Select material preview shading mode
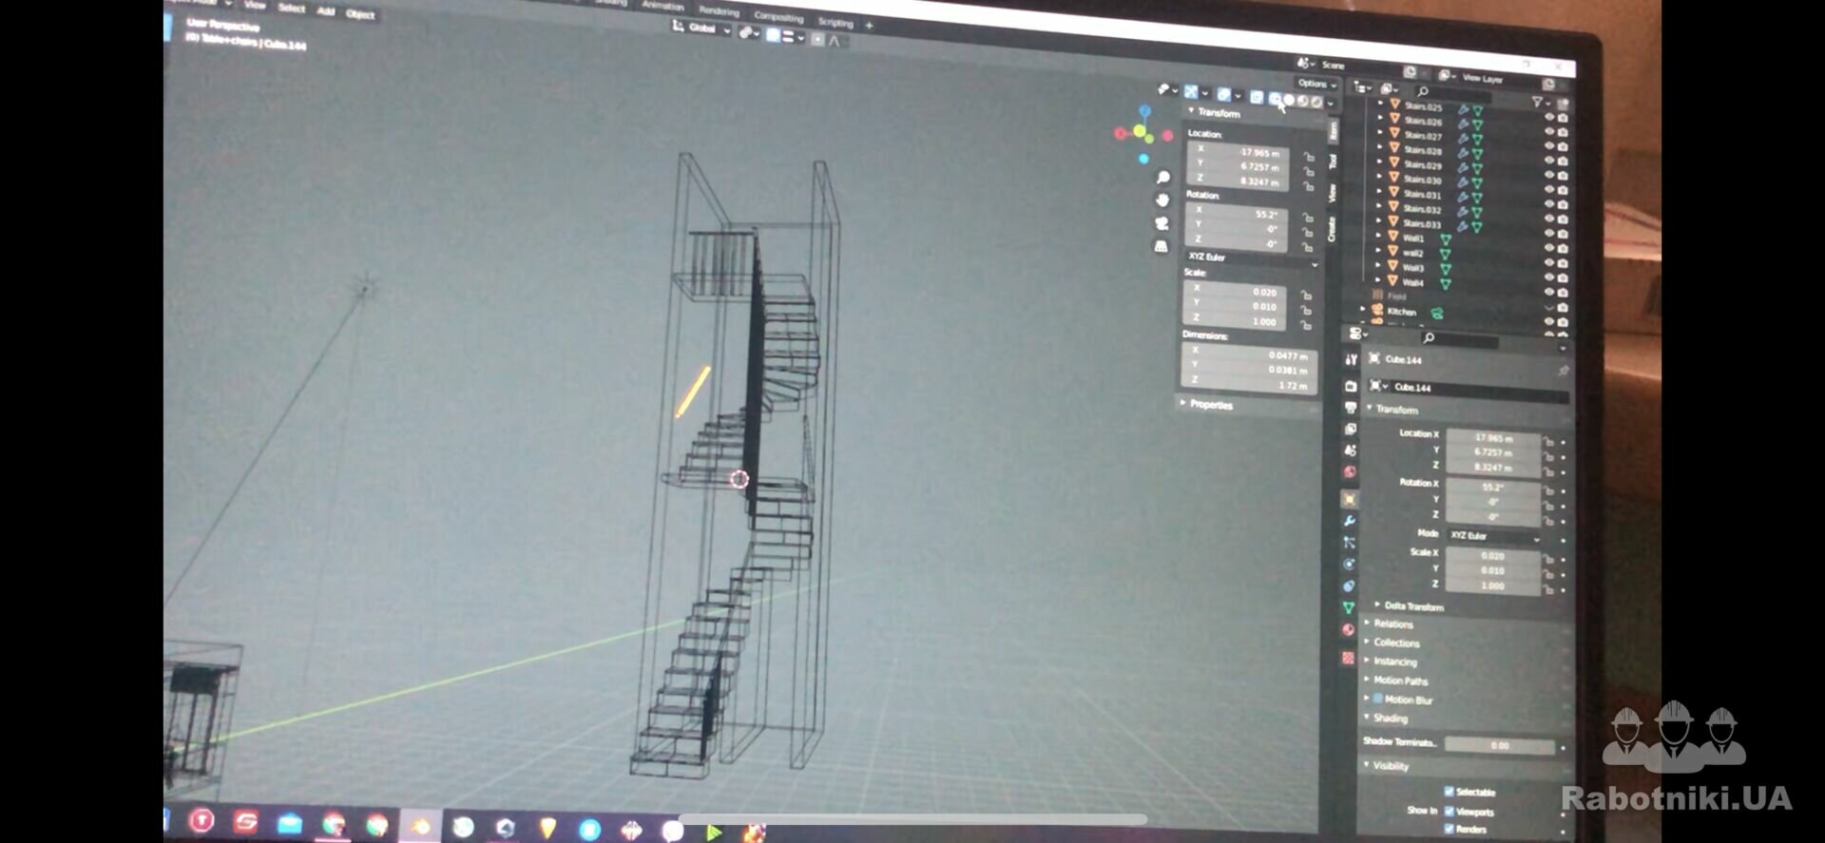The height and width of the screenshot is (843, 1825). pos(1303,100)
